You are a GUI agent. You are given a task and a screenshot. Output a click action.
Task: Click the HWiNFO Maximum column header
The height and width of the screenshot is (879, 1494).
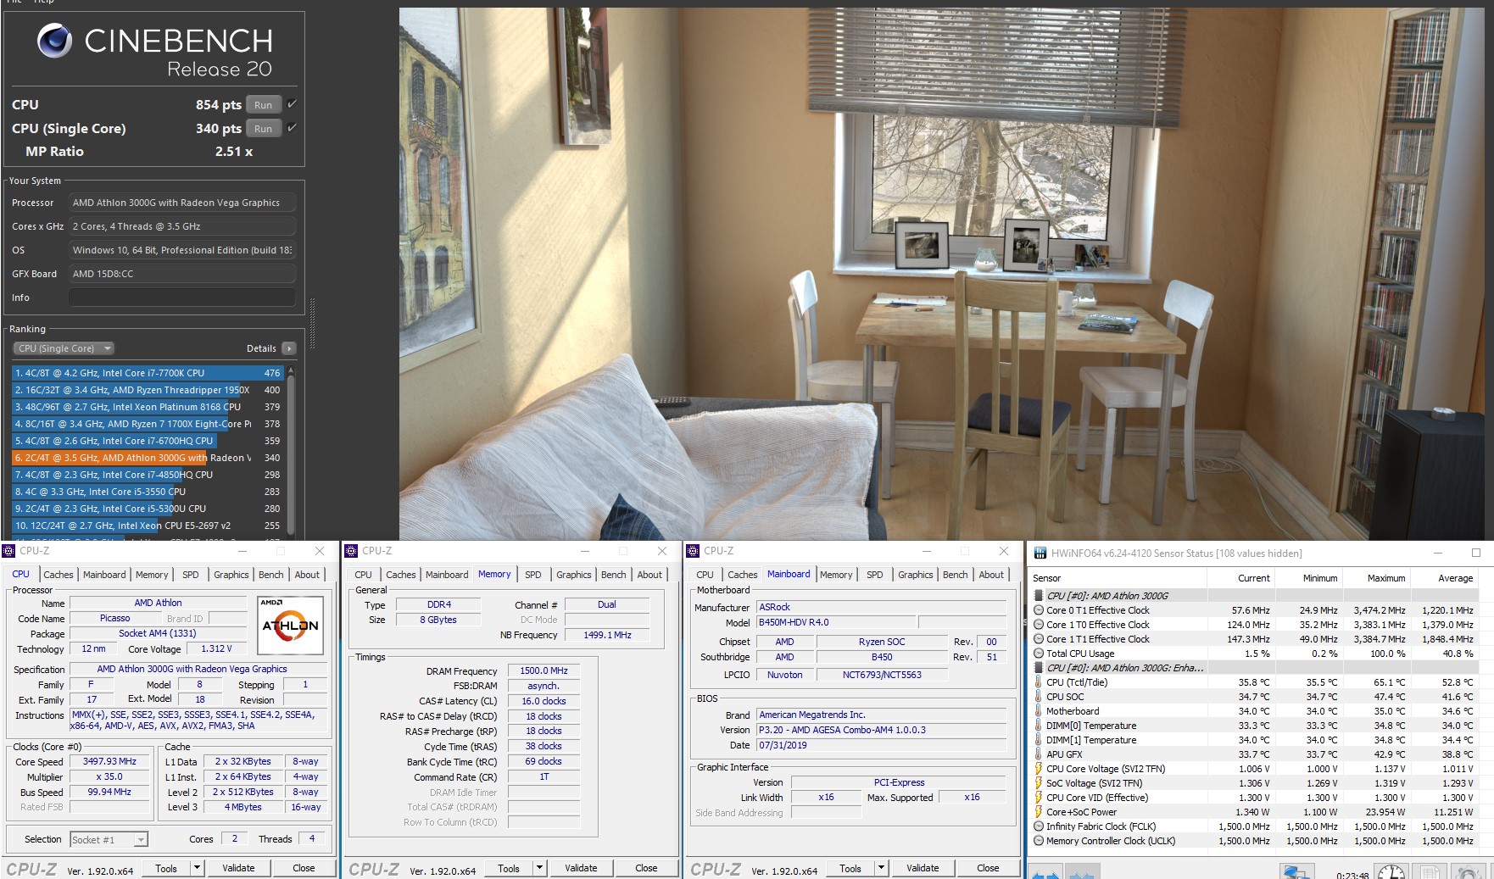[x=1386, y=578]
